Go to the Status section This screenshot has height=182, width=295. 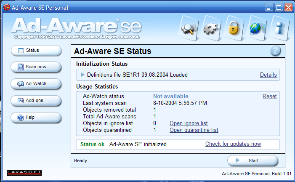pos(36,50)
